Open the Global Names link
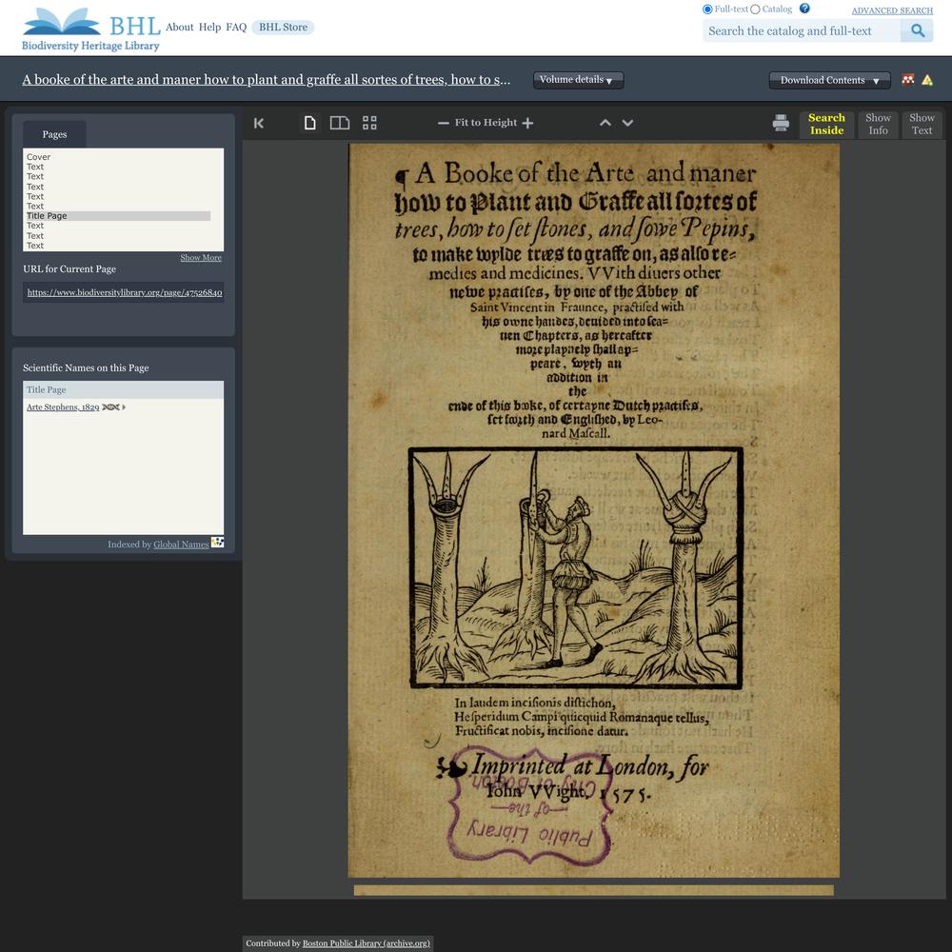Screen dimensions: 952x952 pyautogui.click(x=181, y=545)
